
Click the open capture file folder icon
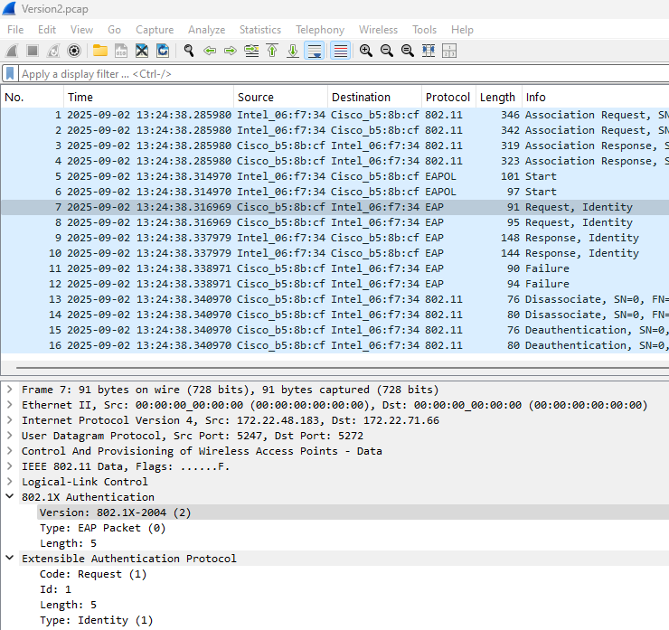tap(99, 51)
